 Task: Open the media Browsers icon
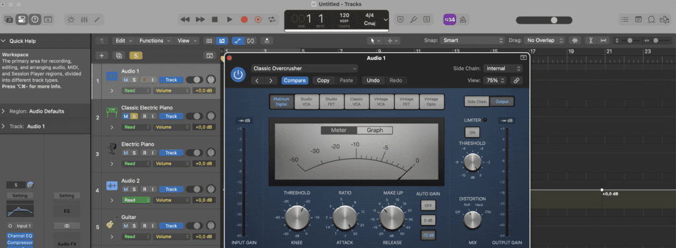tap(664, 19)
